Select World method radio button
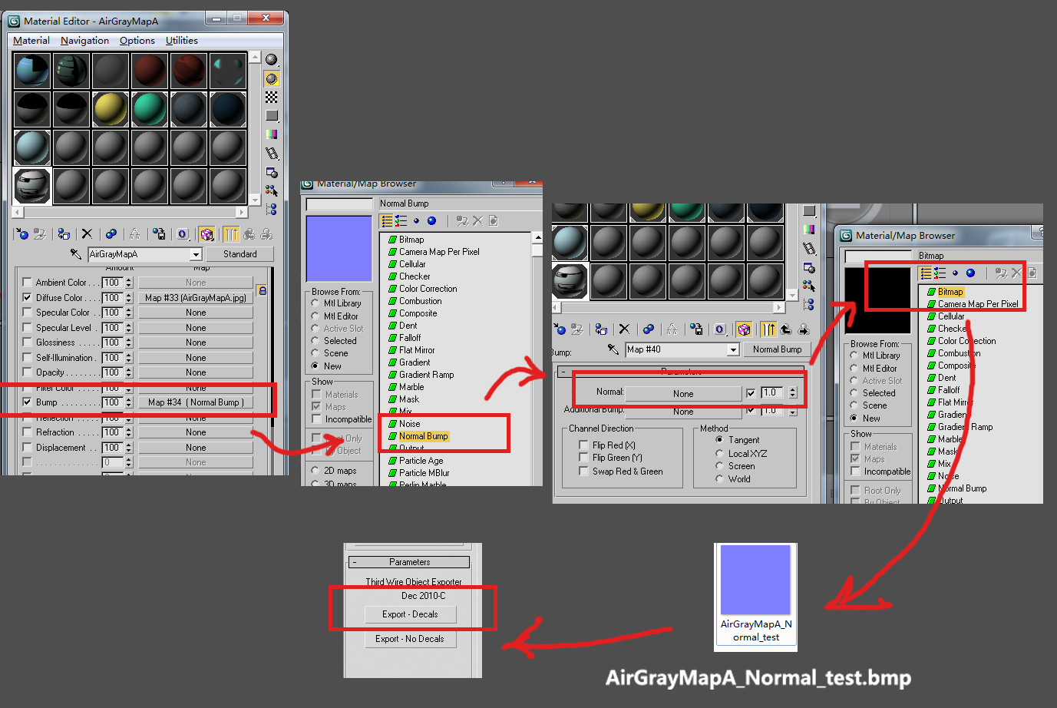The height and width of the screenshot is (708, 1057). click(x=719, y=478)
